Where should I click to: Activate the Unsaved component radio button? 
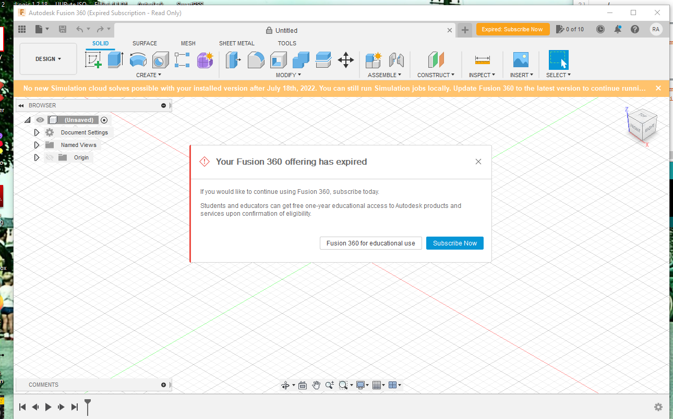click(x=104, y=120)
